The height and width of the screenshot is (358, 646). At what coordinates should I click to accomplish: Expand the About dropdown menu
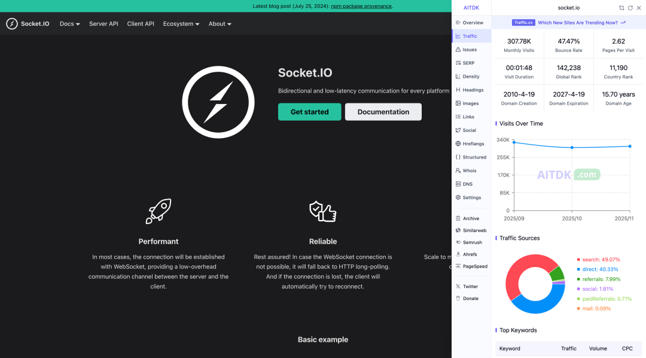click(x=220, y=24)
